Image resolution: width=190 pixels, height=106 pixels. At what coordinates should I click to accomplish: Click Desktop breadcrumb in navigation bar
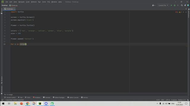coord(4,5)
